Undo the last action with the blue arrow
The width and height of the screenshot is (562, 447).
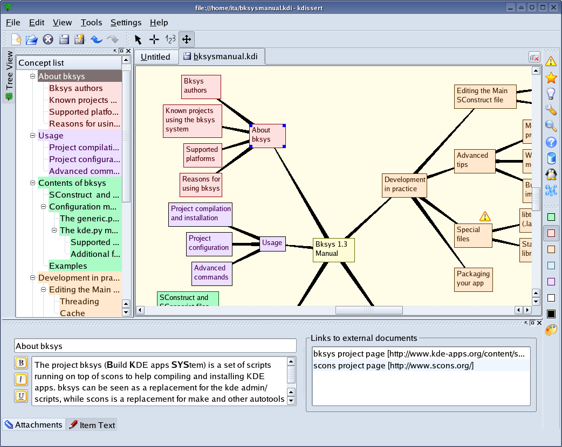(x=96, y=39)
